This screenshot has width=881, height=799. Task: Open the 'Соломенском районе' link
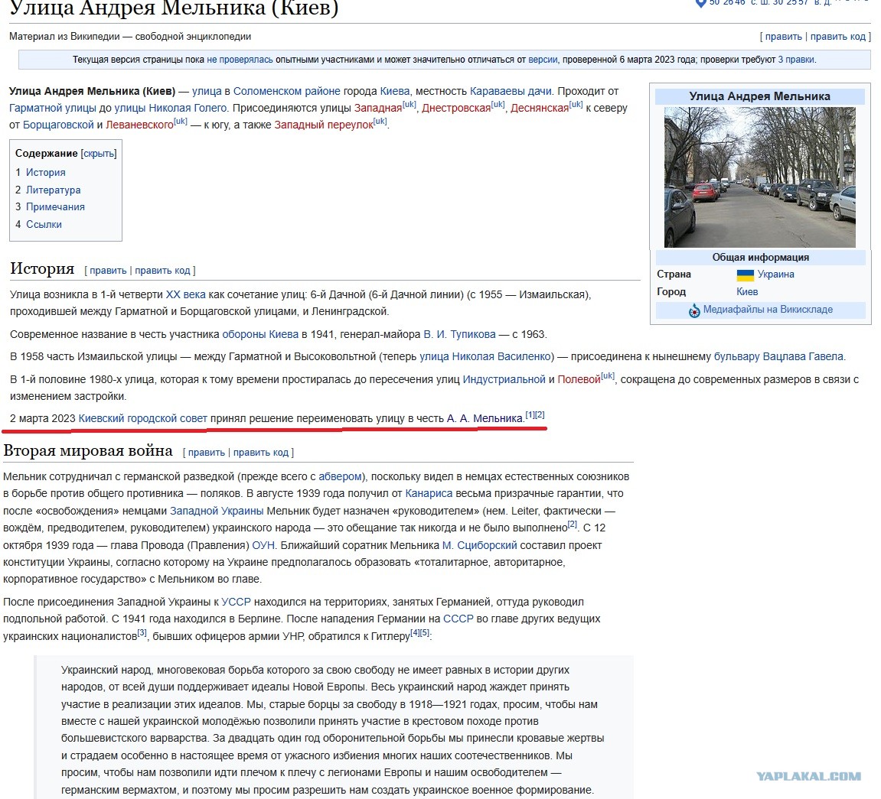click(x=286, y=92)
